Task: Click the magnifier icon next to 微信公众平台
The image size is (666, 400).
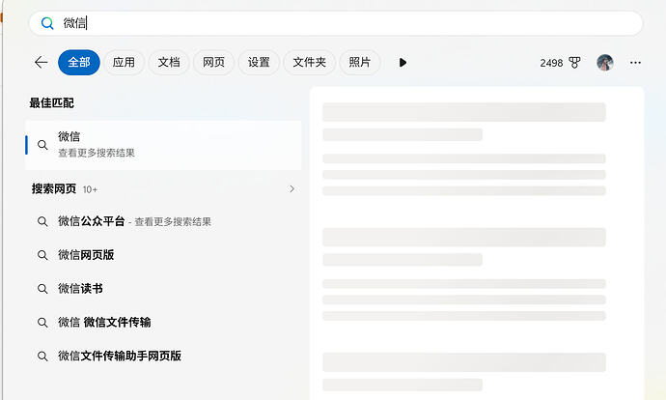Action: (x=42, y=221)
